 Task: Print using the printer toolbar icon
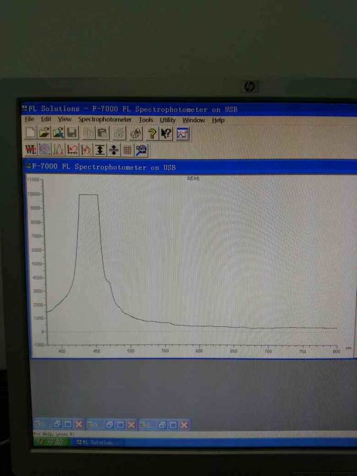(x=120, y=134)
